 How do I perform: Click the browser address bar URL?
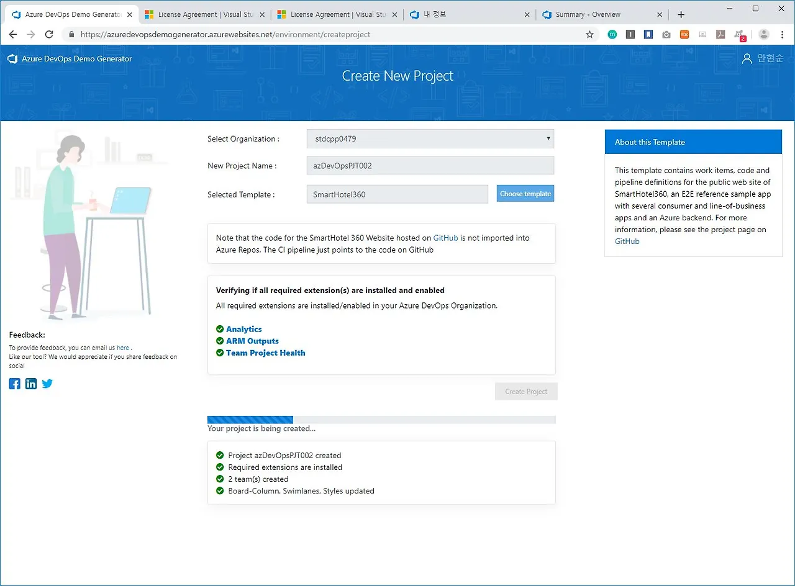[225, 35]
